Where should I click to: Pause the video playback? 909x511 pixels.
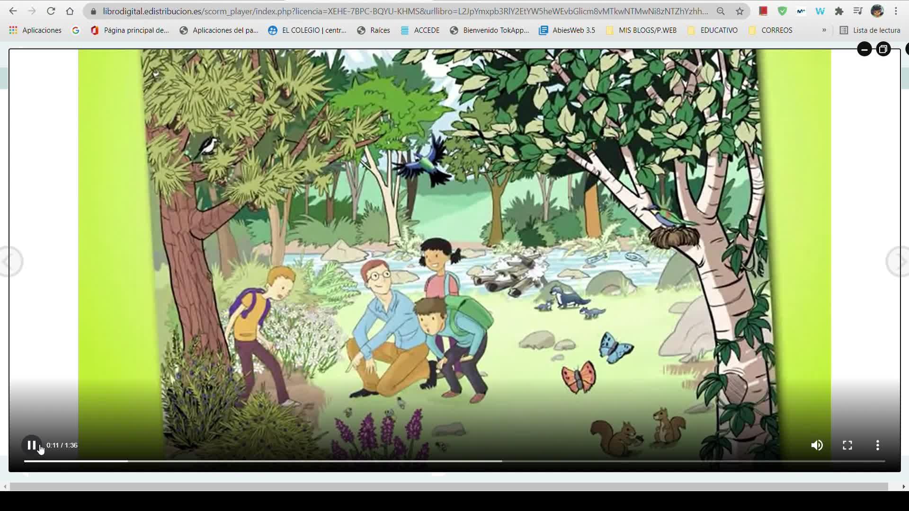coord(31,445)
